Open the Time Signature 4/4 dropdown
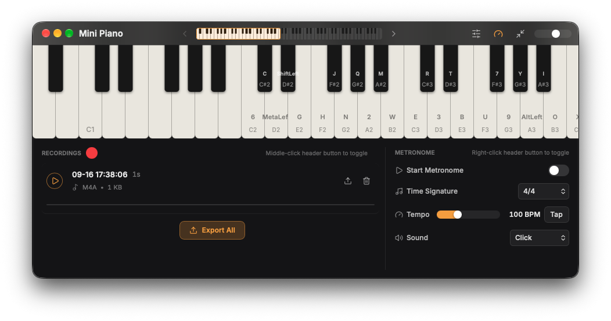The image size is (611, 321). click(543, 191)
